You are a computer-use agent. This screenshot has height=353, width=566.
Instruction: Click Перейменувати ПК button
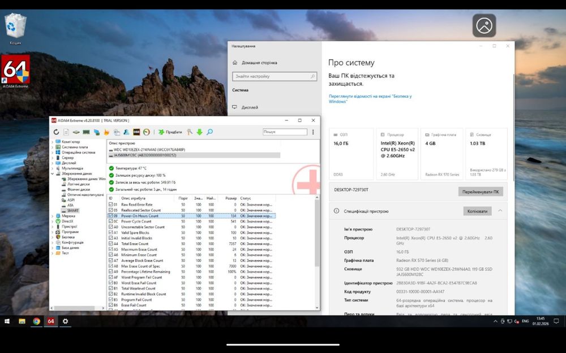click(x=481, y=191)
